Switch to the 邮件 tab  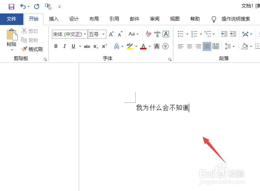pos(135,19)
